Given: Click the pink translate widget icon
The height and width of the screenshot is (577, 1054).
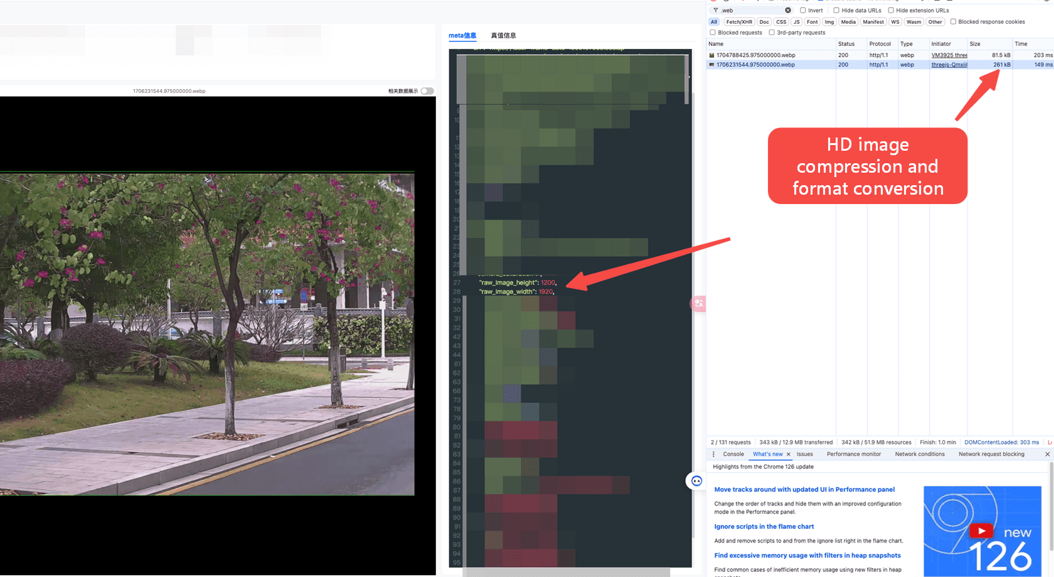Looking at the screenshot, I should click(x=698, y=304).
